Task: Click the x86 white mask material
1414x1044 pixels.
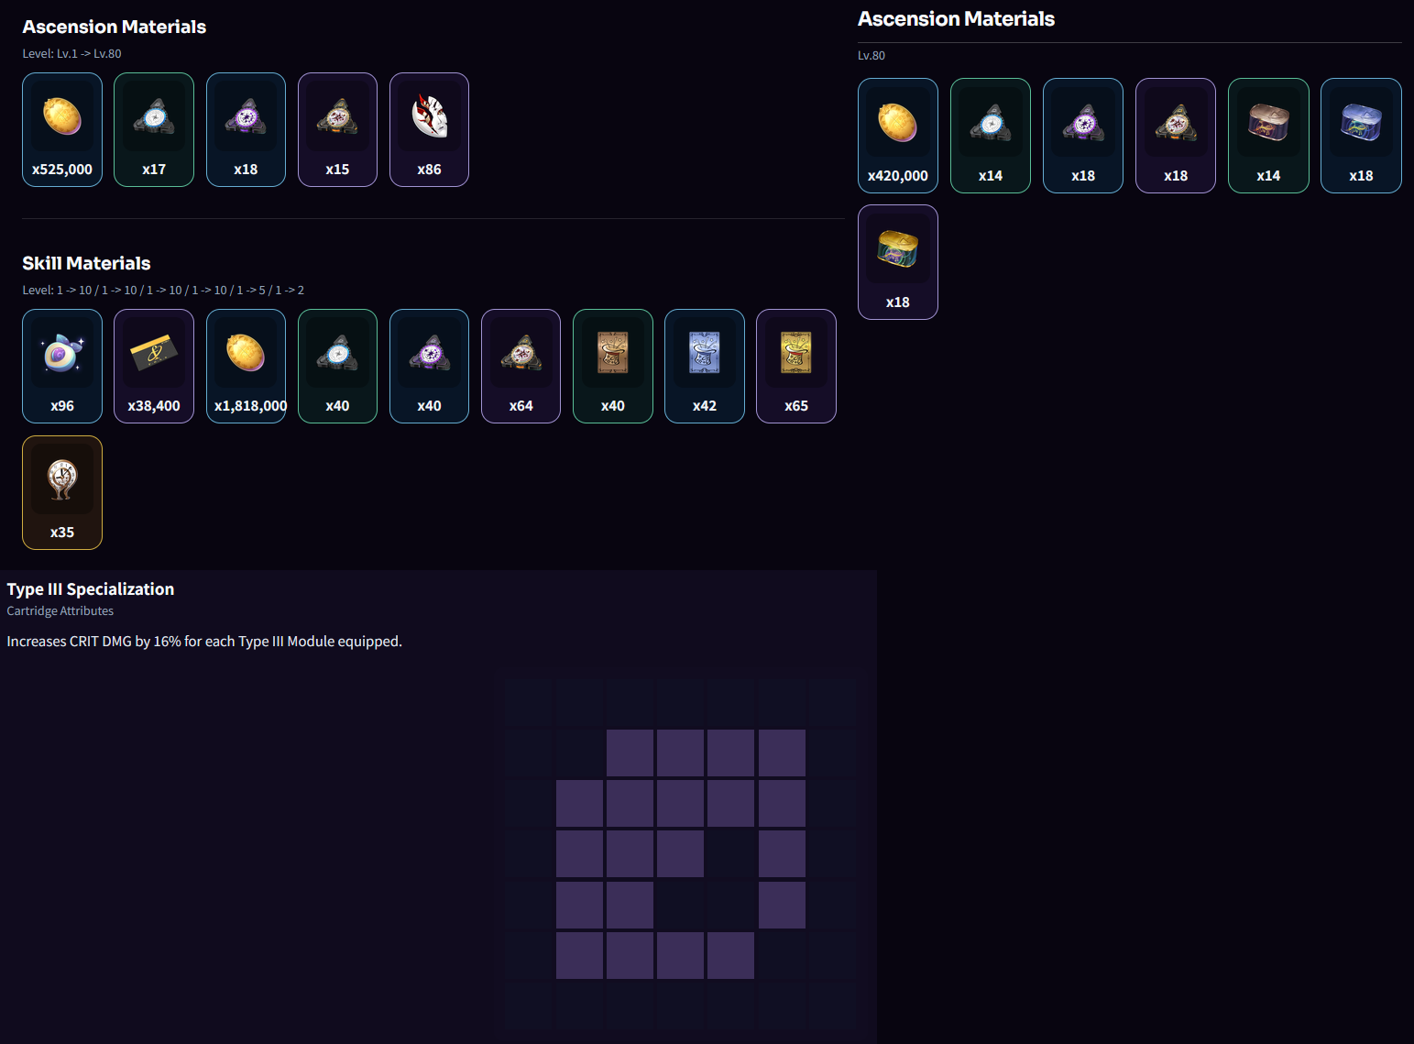Action: [429, 130]
